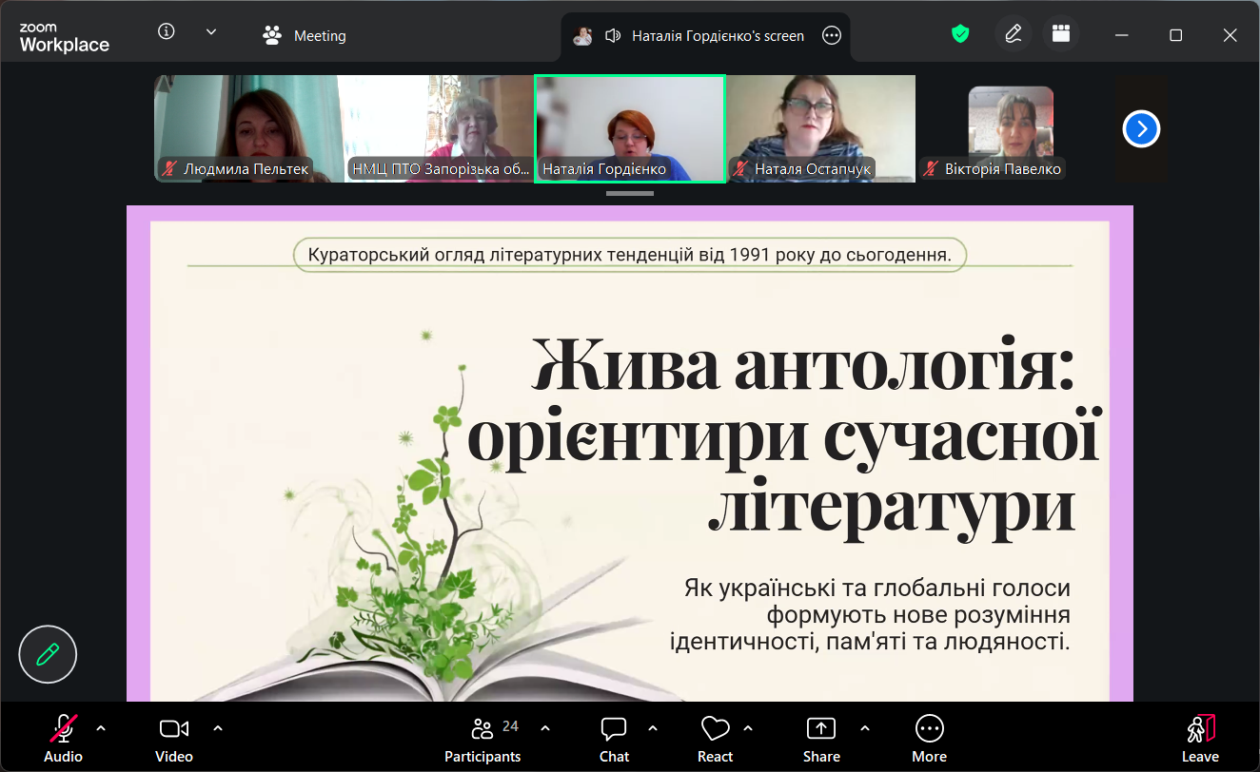Click the floating green pencil annotation button

tap(48, 654)
